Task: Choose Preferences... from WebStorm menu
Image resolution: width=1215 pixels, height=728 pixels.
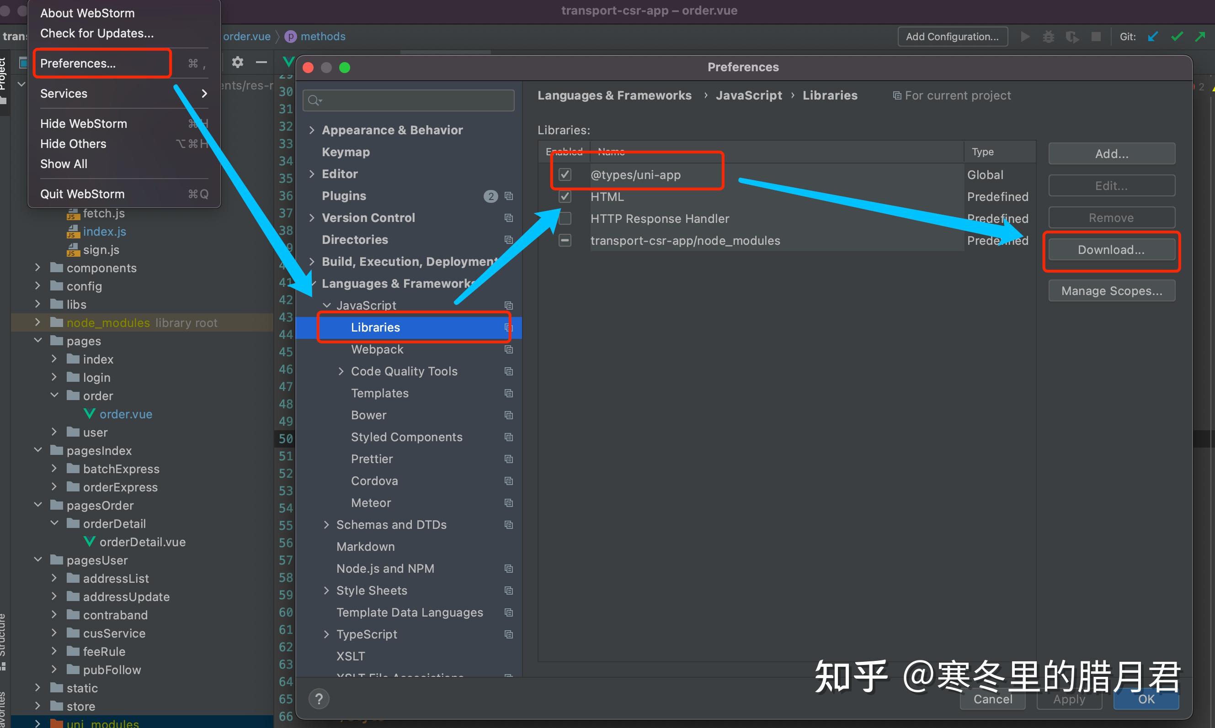Action: coord(78,63)
